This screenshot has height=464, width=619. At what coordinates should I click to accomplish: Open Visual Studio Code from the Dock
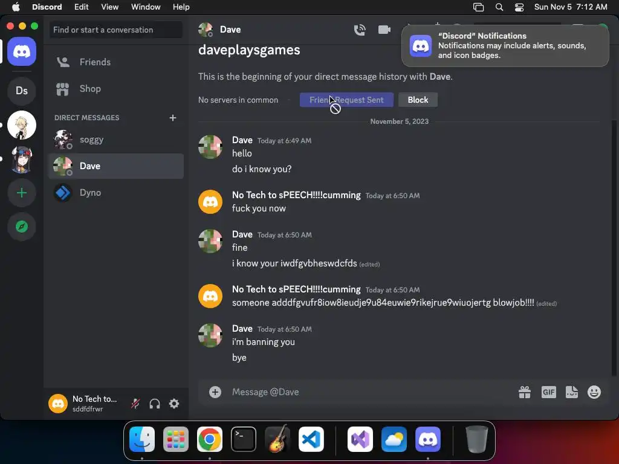pos(311,439)
